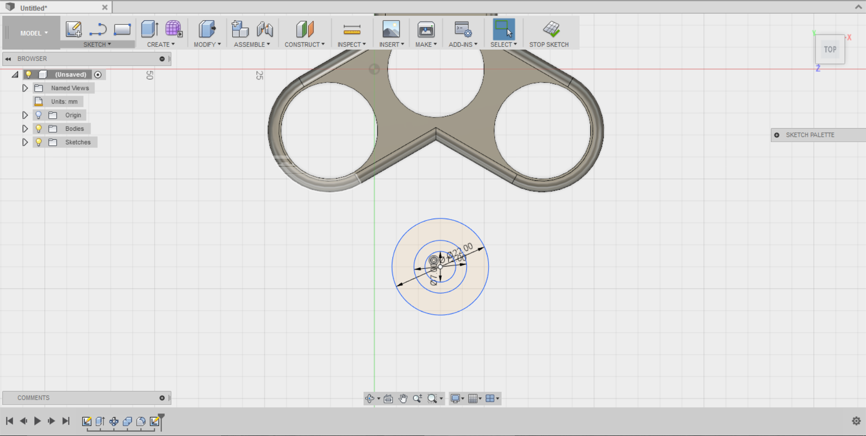Open the ADD-INS menu

[463, 45]
